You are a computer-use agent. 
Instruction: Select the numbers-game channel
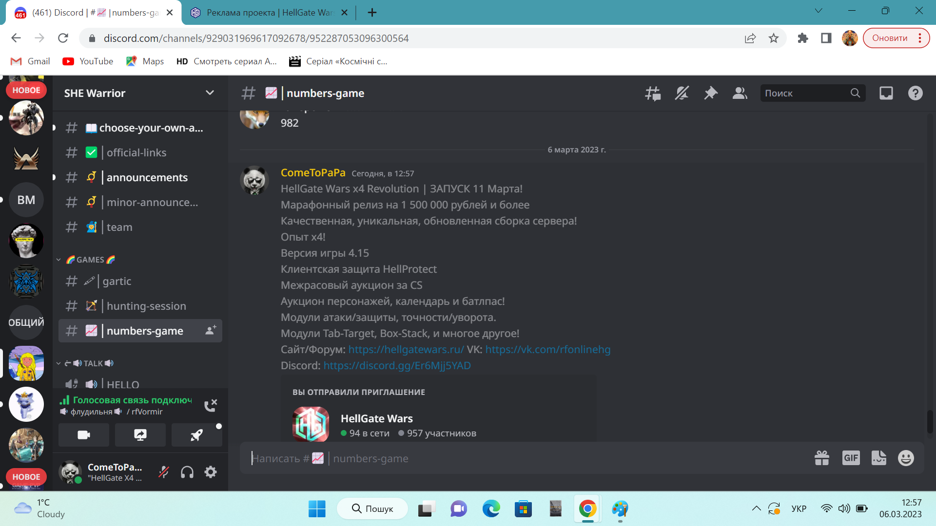point(140,331)
